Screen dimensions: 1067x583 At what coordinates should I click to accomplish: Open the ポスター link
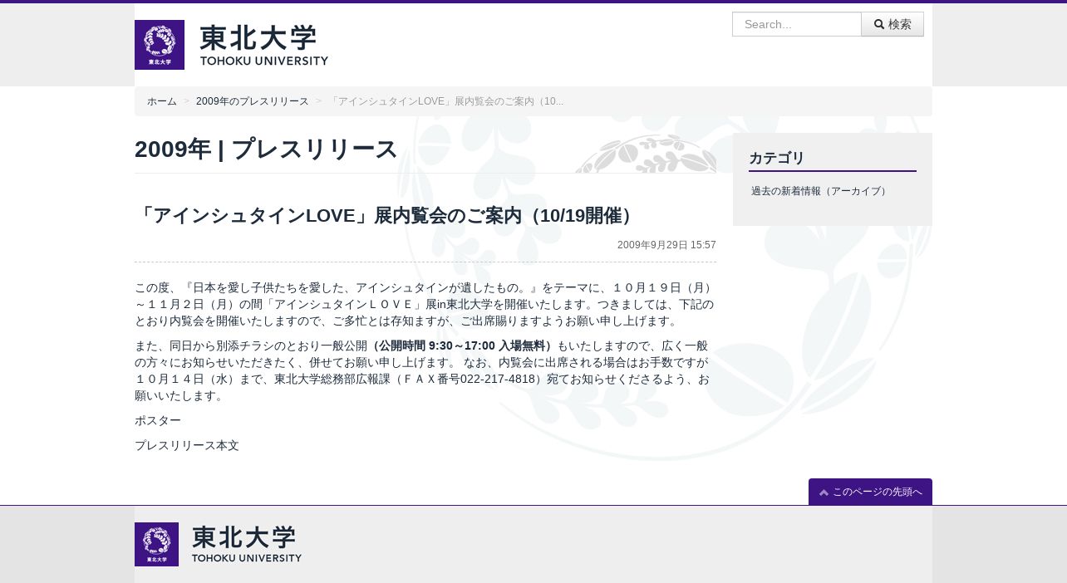tap(158, 420)
